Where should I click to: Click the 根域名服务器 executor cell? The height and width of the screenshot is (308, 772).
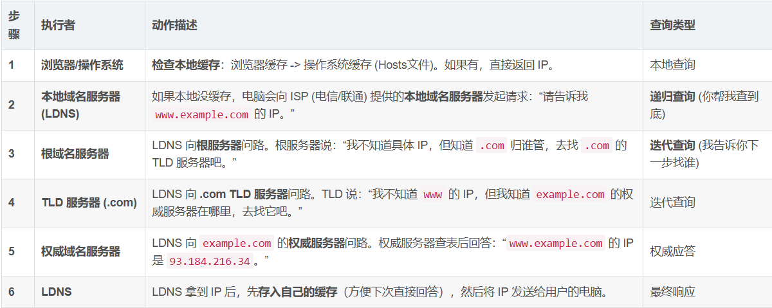[x=75, y=154]
